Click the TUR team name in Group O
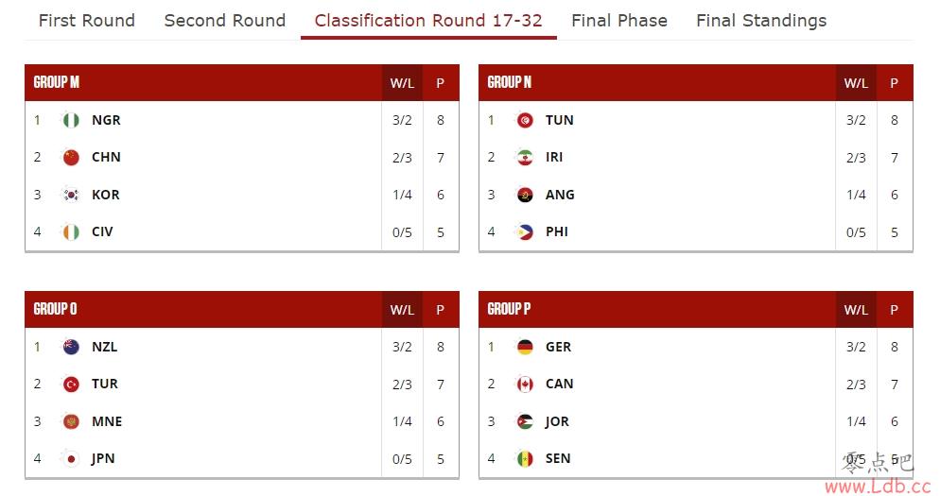This screenshot has height=496, width=940. tap(105, 384)
